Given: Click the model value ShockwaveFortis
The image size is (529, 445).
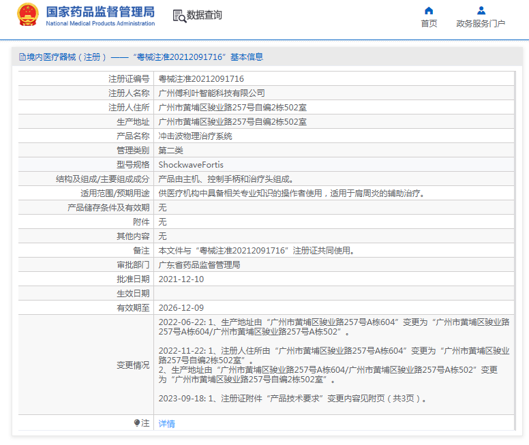Looking at the screenshot, I should [x=191, y=165].
